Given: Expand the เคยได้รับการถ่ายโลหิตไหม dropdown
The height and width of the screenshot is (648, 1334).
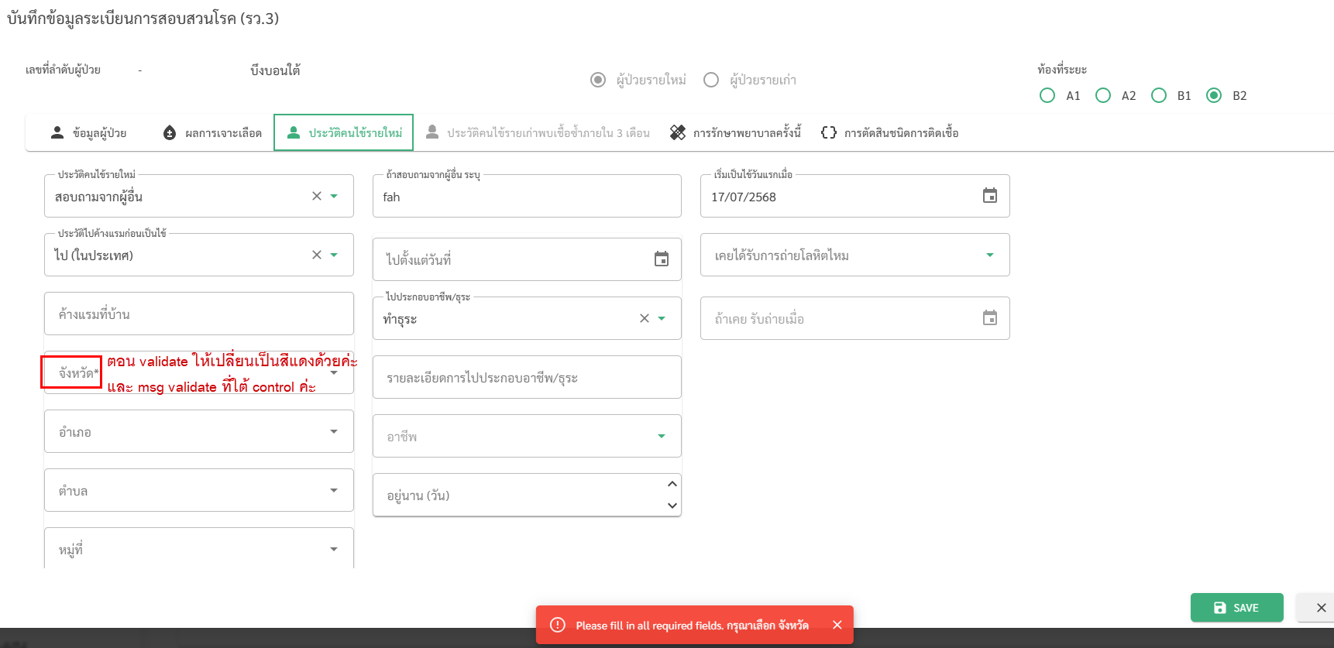Looking at the screenshot, I should [989, 255].
